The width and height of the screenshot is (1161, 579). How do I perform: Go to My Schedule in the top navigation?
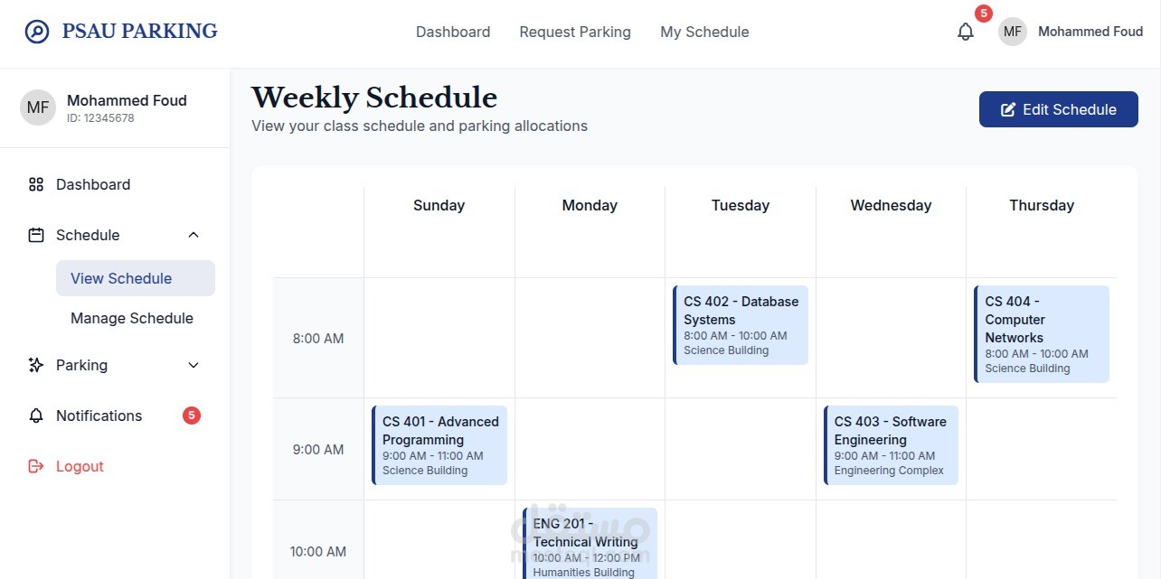tap(704, 32)
